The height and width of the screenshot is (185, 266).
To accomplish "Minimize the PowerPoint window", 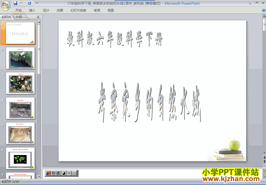I will [x=250, y=3].
